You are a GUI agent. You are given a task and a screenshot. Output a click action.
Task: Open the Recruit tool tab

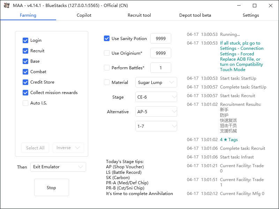139,15
